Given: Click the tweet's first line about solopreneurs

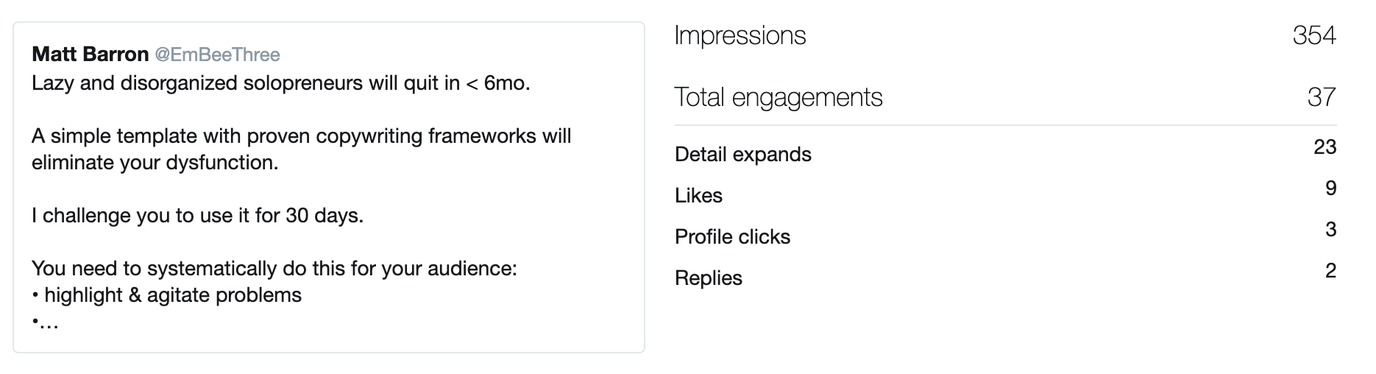Looking at the screenshot, I should tap(281, 83).
